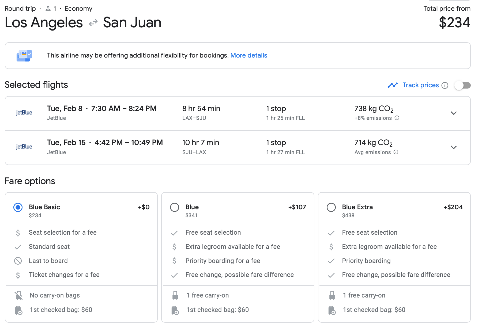
Task: Click the Blue fare +$107 price difference
Action: pyautogui.click(x=297, y=207)
